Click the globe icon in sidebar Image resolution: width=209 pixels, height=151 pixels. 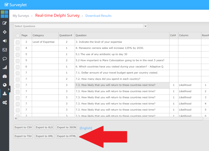click(x=5, y=85)
